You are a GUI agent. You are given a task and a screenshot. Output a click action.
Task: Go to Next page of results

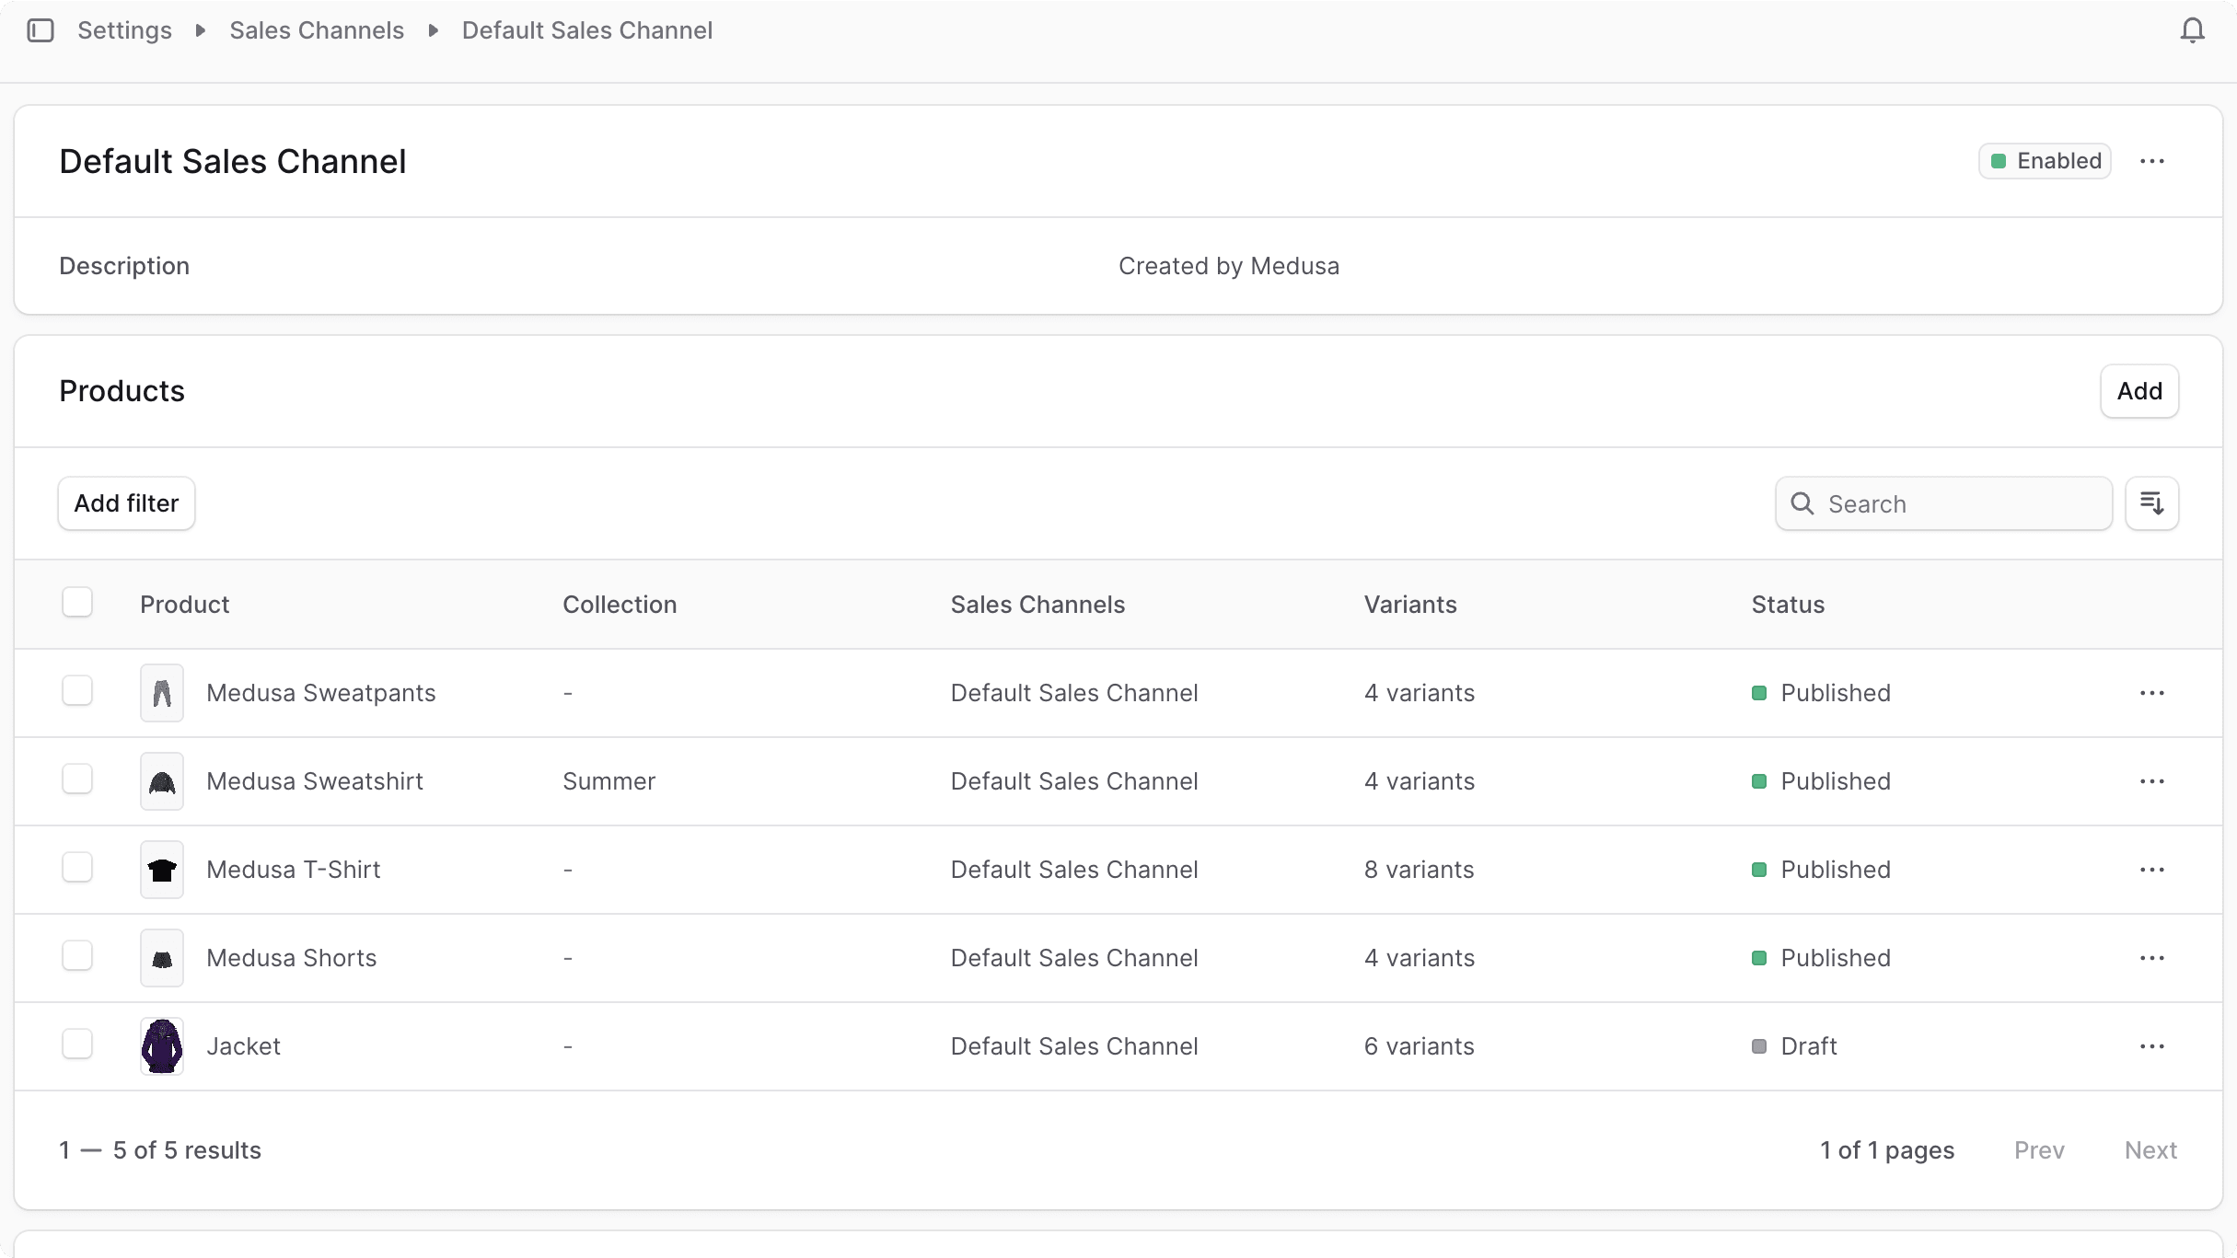(2150, 1149)
